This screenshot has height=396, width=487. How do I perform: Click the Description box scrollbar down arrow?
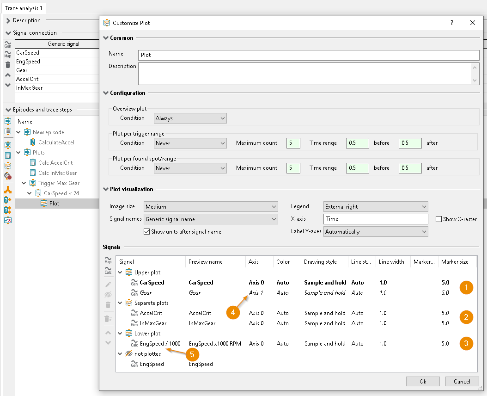click(475, 80)
